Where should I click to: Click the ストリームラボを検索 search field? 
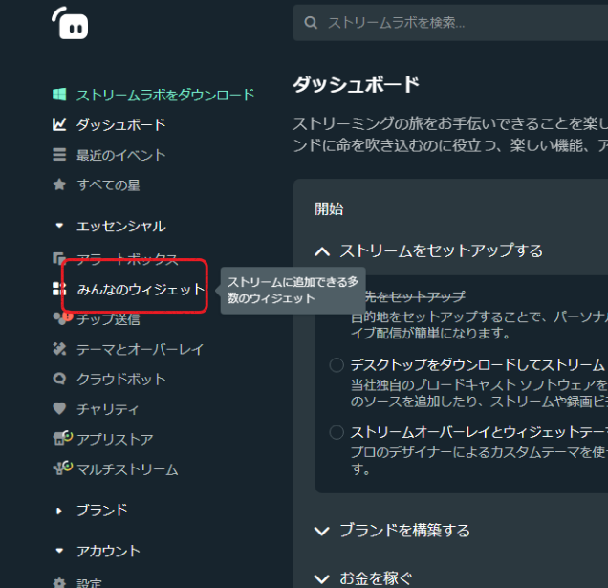click(x=450, y=23)
